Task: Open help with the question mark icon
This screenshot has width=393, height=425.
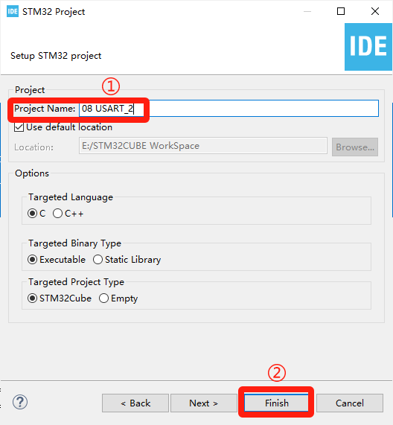Action: [20, 402]
